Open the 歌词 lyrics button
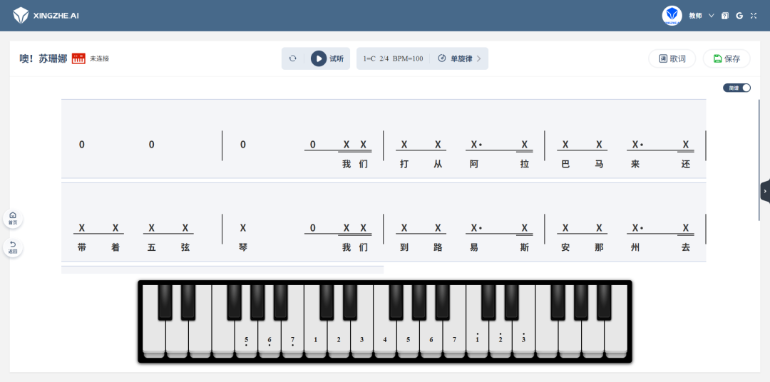The width and height of the screenshot is (770, 382). pos(672,58)
